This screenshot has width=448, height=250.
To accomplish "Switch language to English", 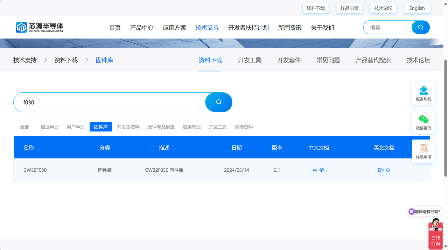I will (417, 8).
